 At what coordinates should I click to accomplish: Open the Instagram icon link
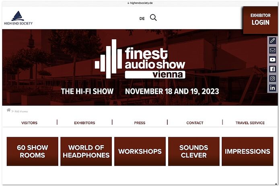tap(272, 78)
